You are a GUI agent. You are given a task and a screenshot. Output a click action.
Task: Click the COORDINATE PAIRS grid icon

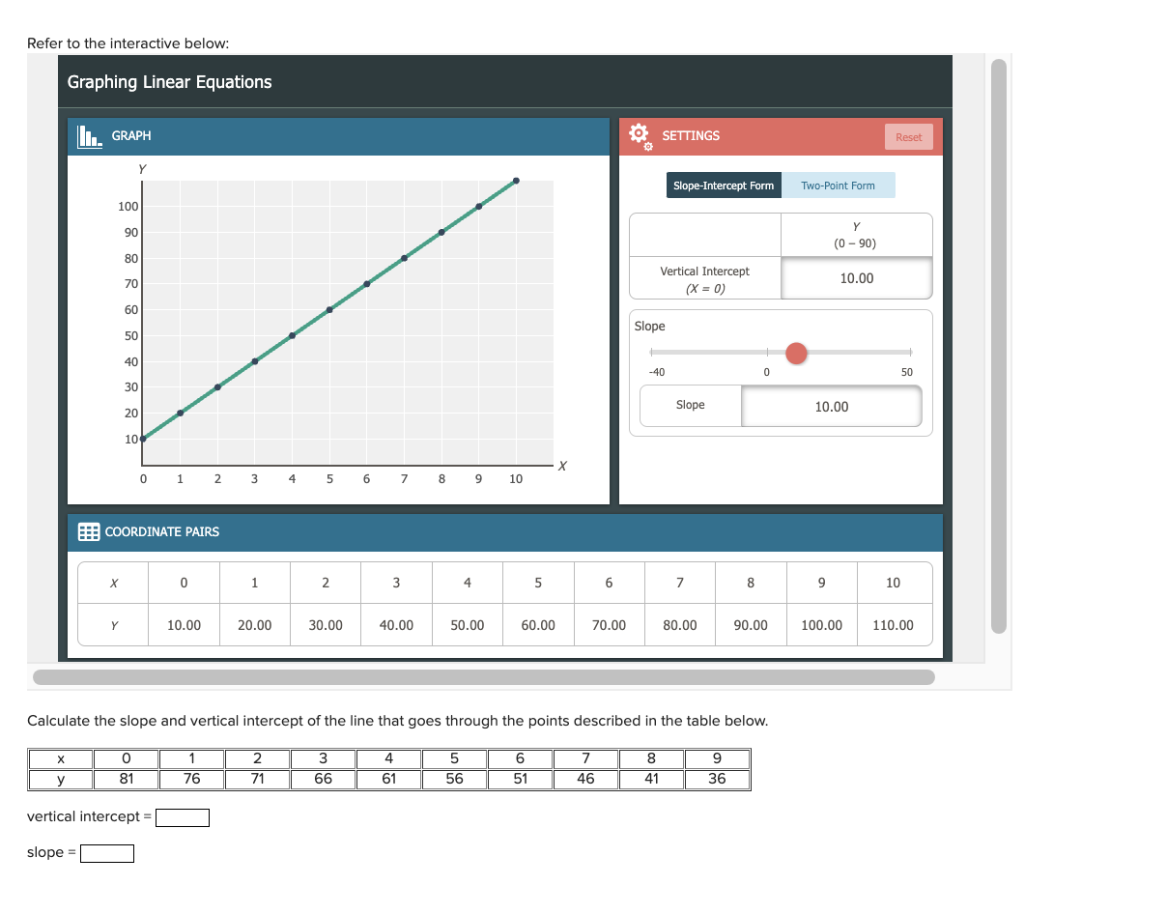[x=88, y=531]
